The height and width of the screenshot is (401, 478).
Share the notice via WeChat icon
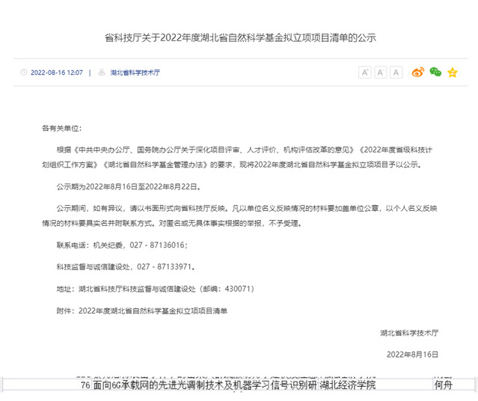[435, 73]
